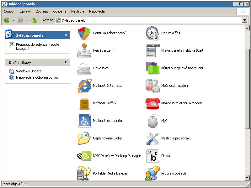
Task: Click the Nápověda a odborná pomoc question icon
Action: tap(12, 78)
